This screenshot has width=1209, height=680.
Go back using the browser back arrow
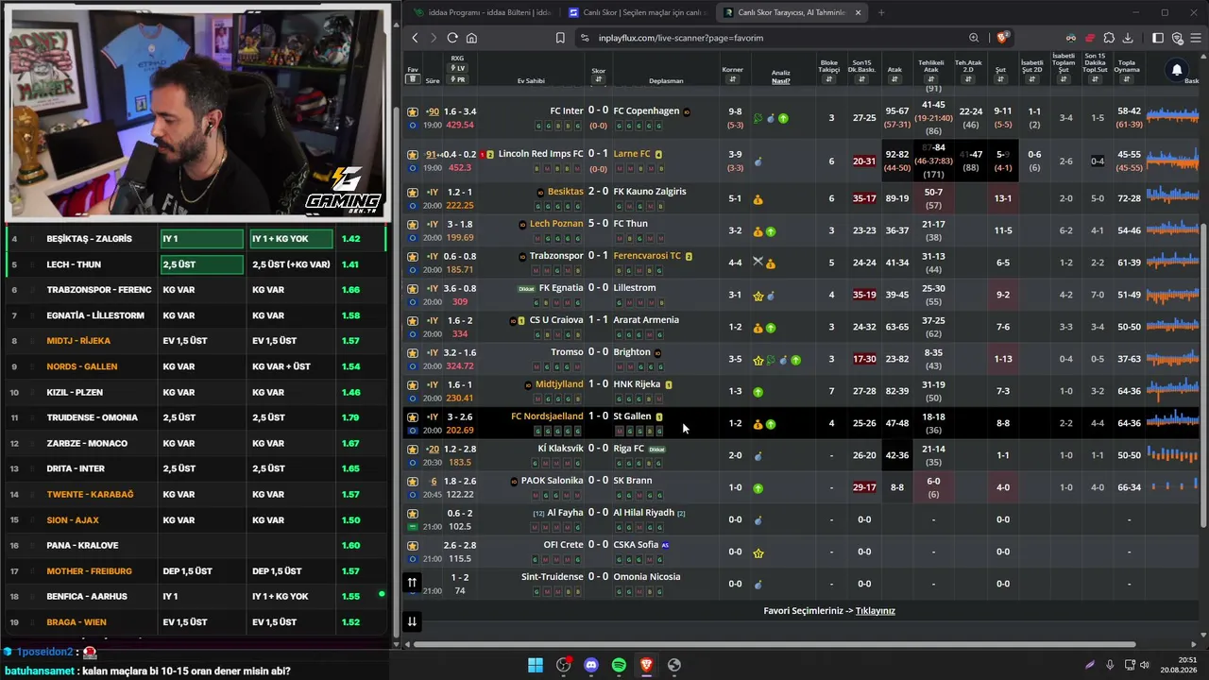(x=415, y=38)
